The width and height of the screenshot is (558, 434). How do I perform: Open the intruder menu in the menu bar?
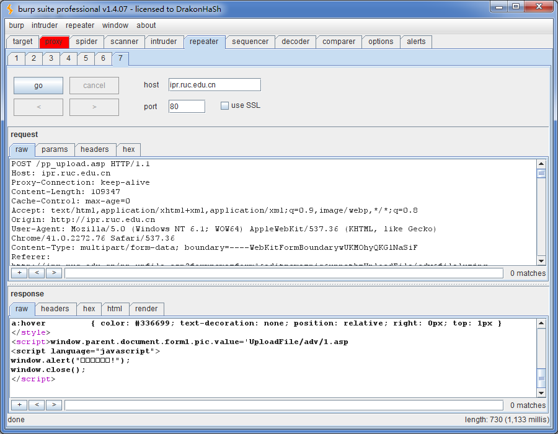(x=45, y=25)
